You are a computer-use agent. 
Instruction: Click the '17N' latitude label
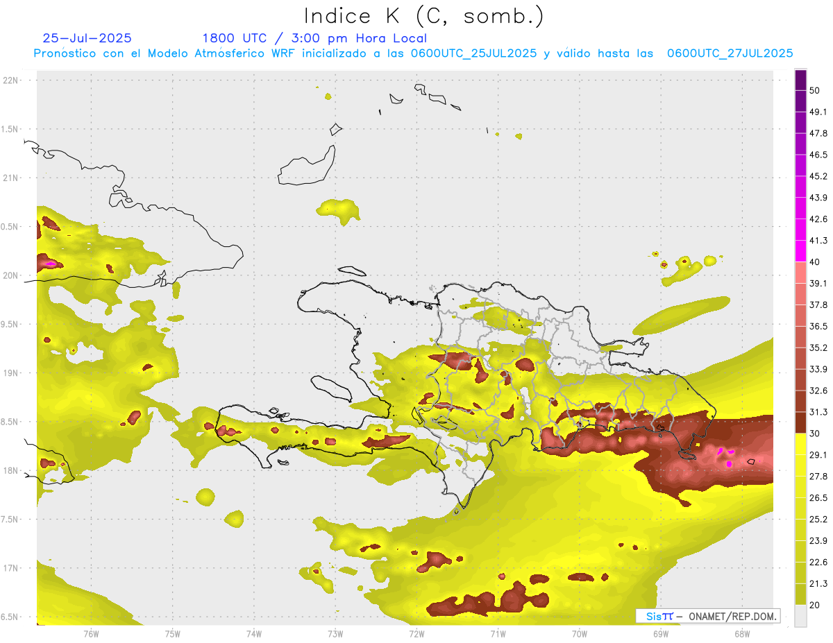point(11,568)
